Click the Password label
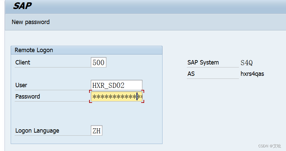 tap(28, 97)
